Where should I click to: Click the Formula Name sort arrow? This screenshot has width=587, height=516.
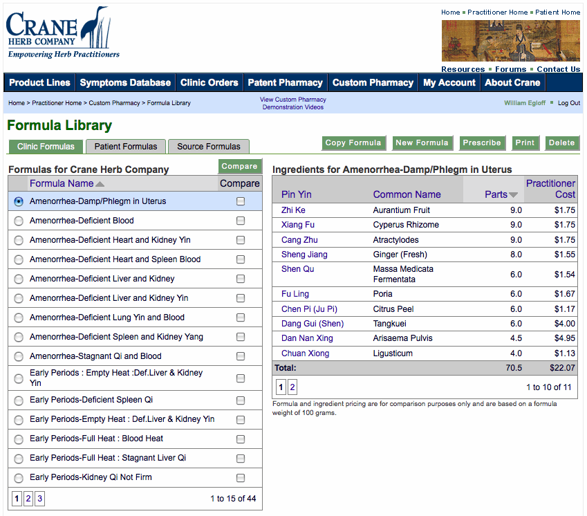pyautogui.click(x=100, y=184)
